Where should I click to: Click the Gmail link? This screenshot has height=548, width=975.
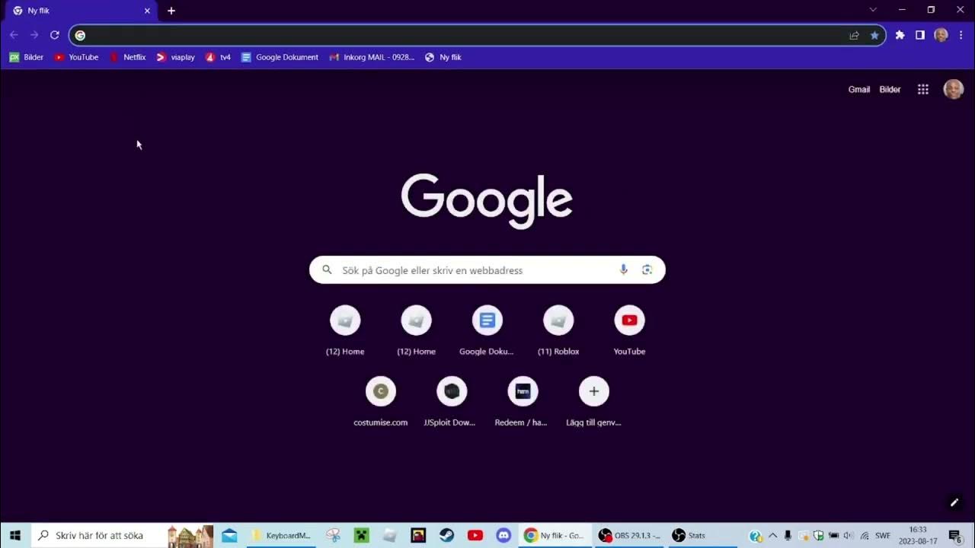pos(859,89)
